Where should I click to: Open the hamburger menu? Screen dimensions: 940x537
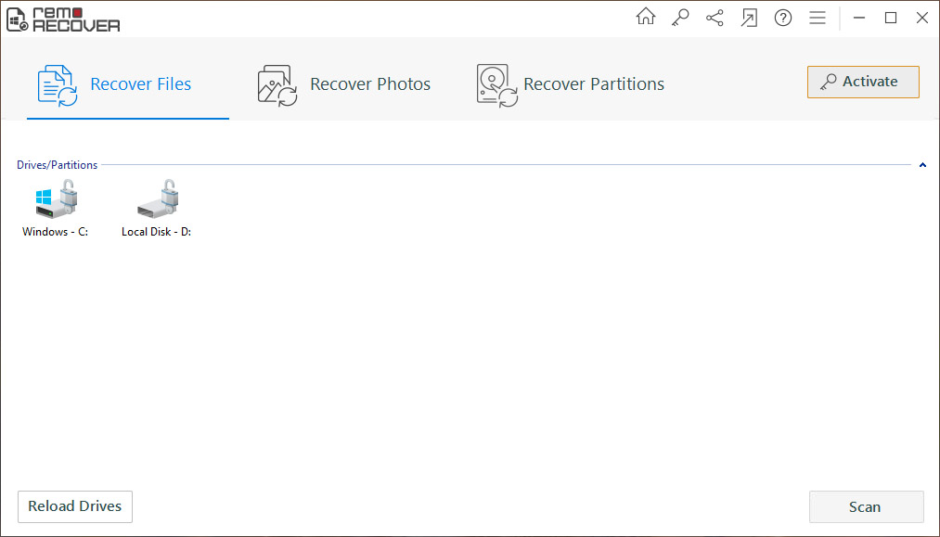click(818, 18)
